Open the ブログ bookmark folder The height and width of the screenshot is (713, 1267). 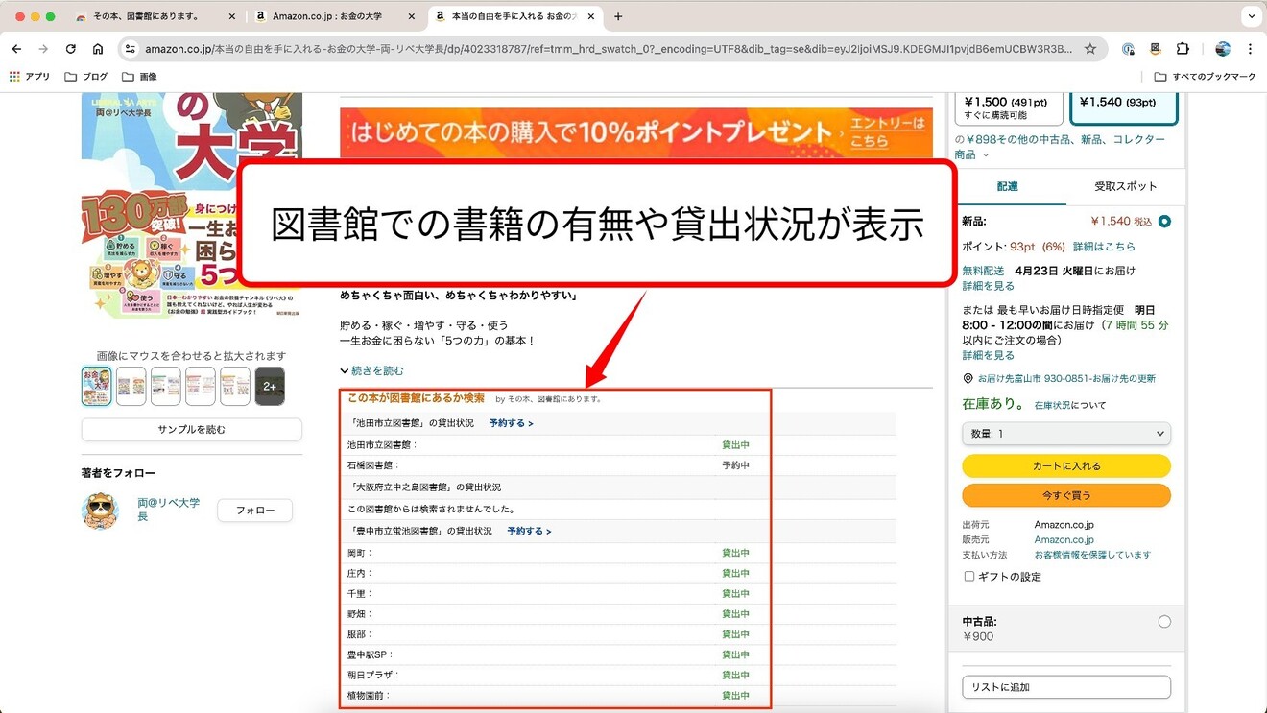point(86,77)
